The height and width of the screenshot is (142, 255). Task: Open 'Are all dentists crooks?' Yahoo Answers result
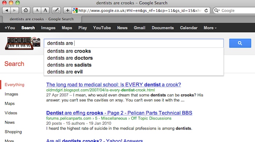pyautogui.click(x=94, y=141)
